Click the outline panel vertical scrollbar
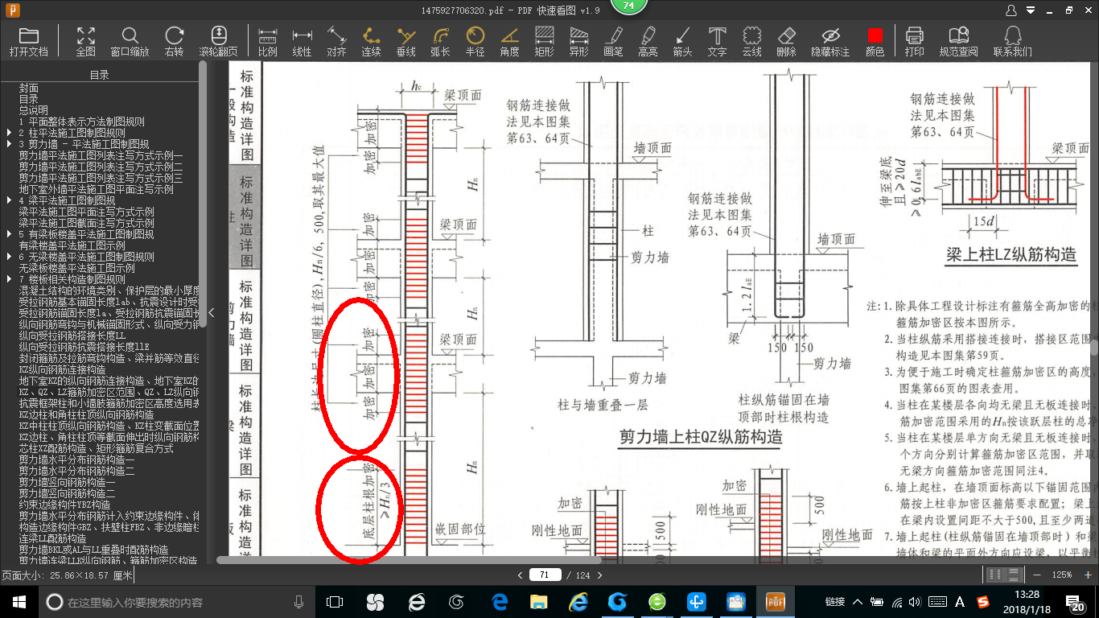The height and width of the screenshot is (618, 1099). (203, 193)
